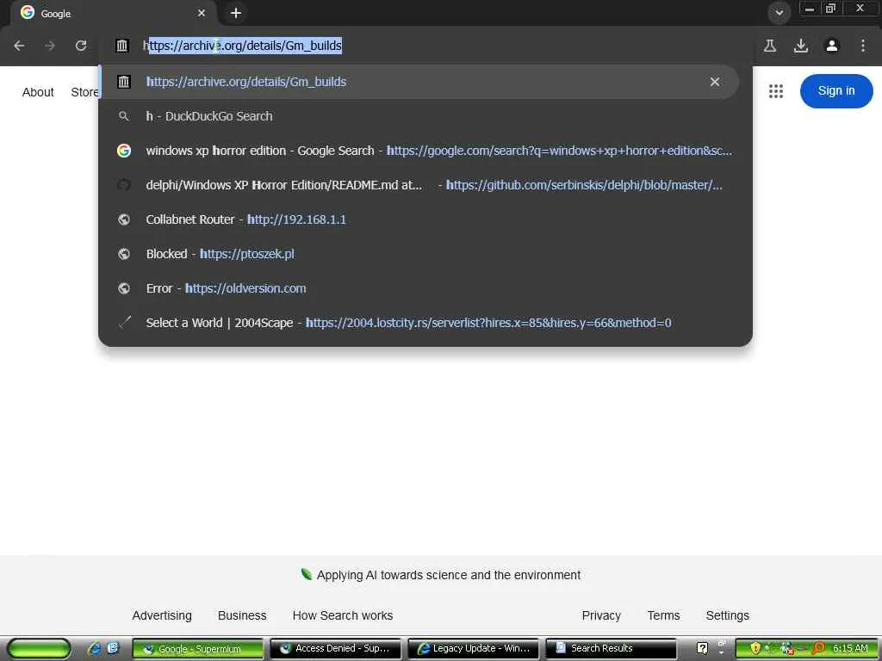This screenshot has height=661, width=882.
Task: Select the Blocked ptoszek.pl suggestion
Action: 419,254
